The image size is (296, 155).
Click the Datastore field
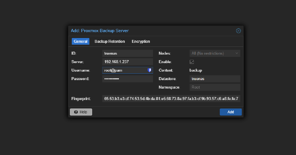pyautogui.click(x=215, y=79)
